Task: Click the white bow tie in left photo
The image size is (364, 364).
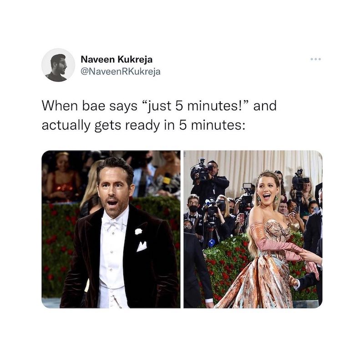Action: pyautogui.click(x=113, y=224)
